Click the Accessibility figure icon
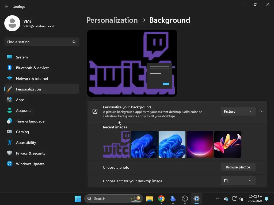Screen dimensions: 274x205 (10, 143)
